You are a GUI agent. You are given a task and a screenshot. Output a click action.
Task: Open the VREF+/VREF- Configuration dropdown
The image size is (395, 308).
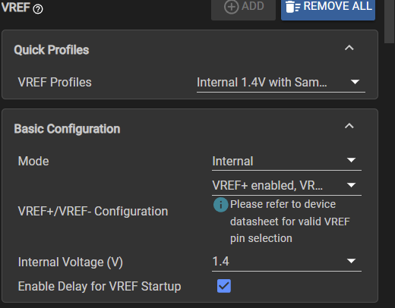pyautogui.click(x=286, y=186)
